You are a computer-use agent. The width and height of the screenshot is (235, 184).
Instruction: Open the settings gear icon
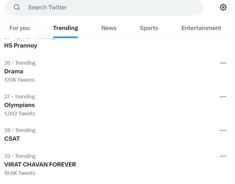tap(223, 7)
